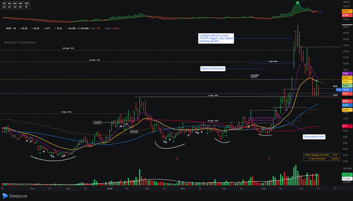This screenshot has height=201, width=353.
Task: Select the '7X ATR triggers' text note
Action: [x=216, y=39]
